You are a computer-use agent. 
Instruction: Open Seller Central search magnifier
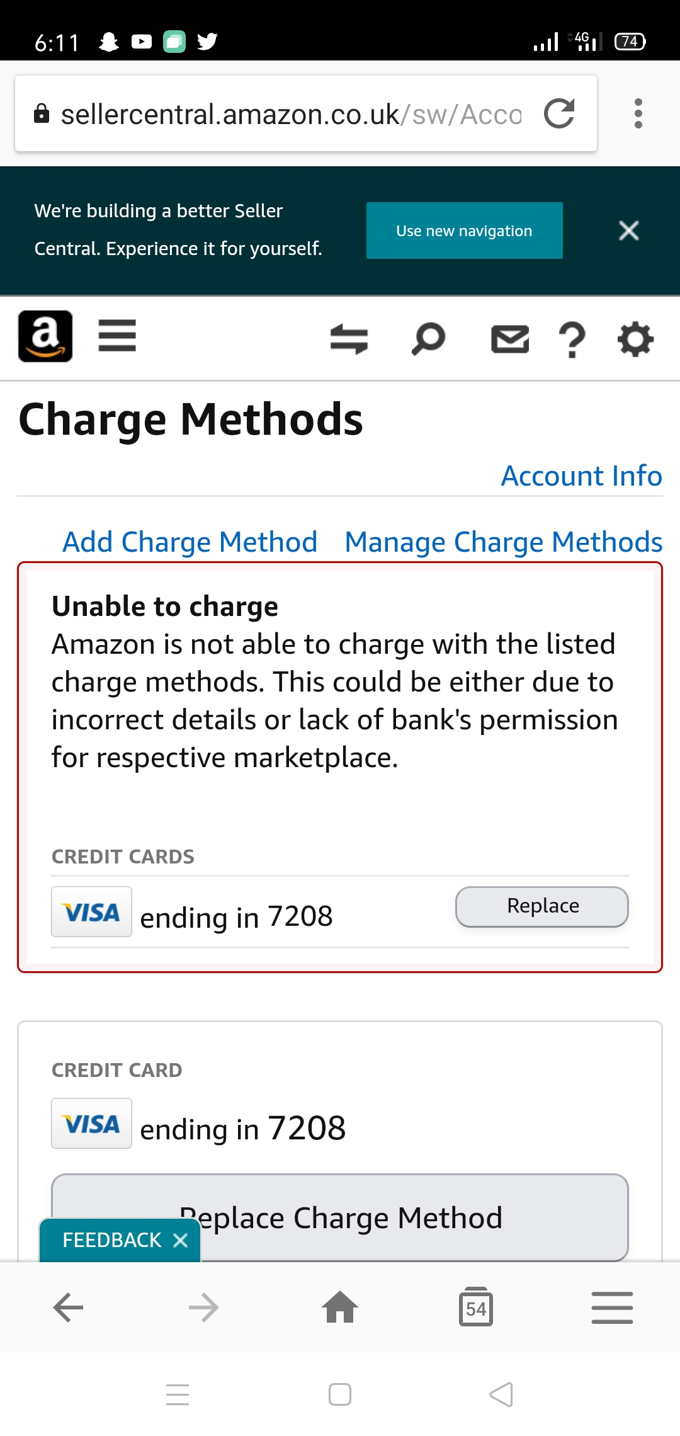click(x=429, y=339)
